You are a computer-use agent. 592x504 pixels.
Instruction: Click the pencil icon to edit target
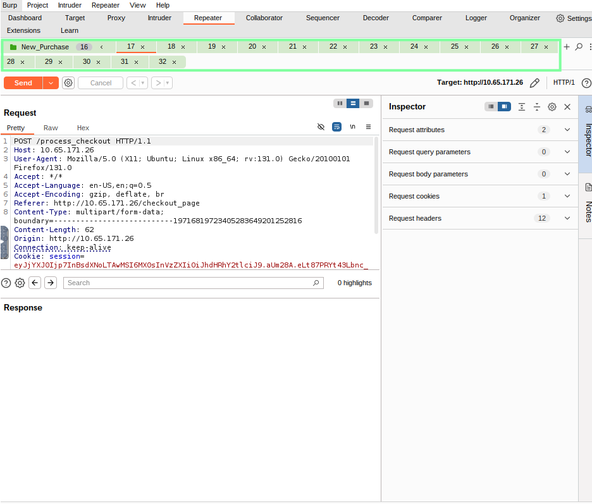534,83
